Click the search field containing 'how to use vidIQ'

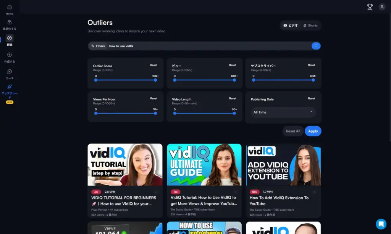209,46
